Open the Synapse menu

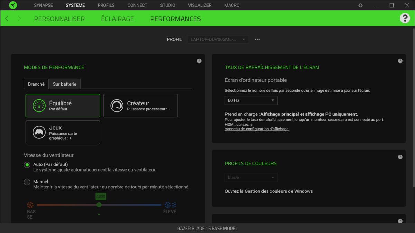[x=43, y=5]
